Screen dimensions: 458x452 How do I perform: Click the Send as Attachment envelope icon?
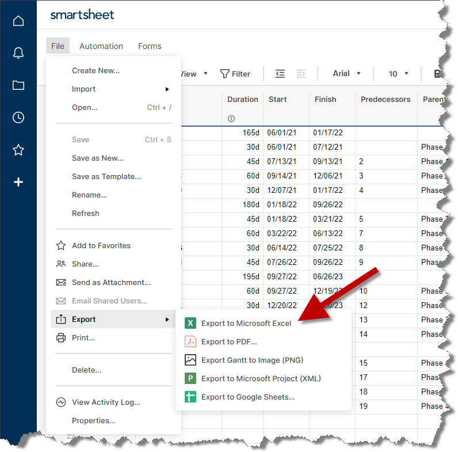[61, 282]
